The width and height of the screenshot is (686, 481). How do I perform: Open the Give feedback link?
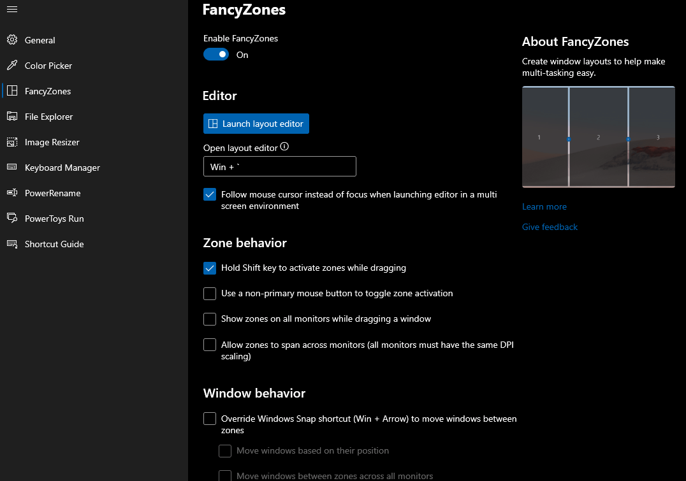pos(550,227)
